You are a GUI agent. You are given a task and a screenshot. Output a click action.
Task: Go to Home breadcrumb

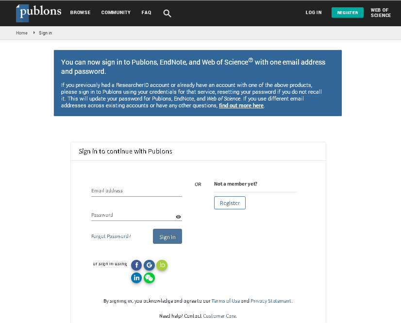[x=22, y=33]
